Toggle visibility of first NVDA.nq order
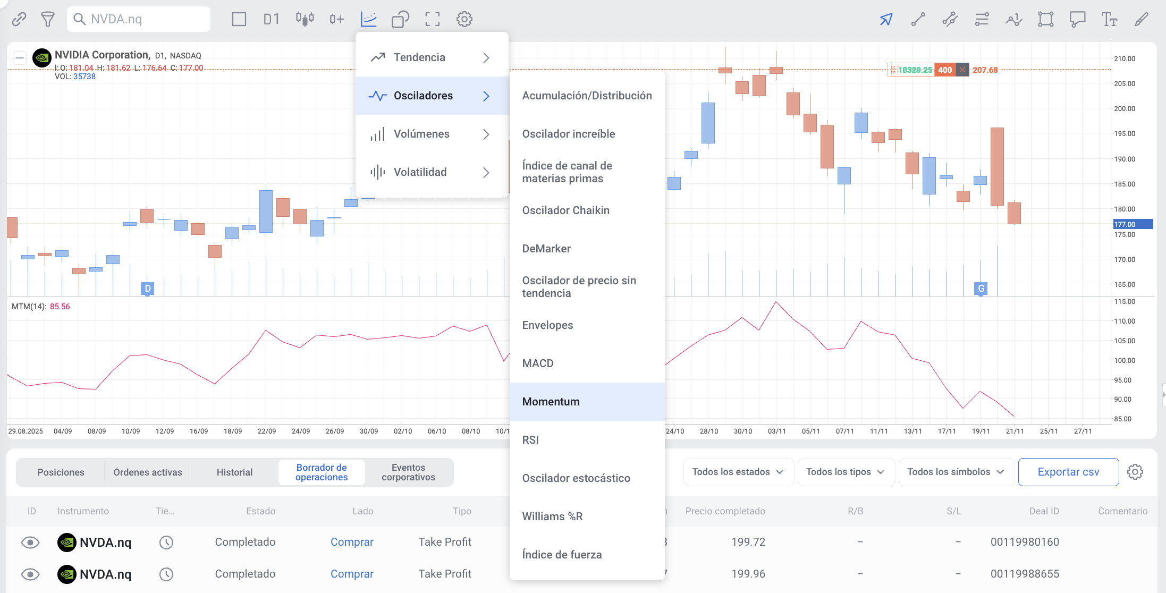The height and width of the screenshot is (593, 1166). tap(30, 542)
